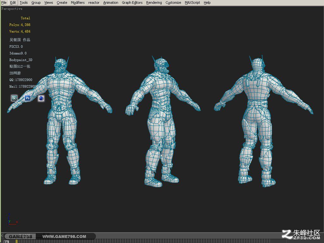The width and height of the screenshot is (324, 243).
Task: Open the Customize menu
Action: [173, 3]
